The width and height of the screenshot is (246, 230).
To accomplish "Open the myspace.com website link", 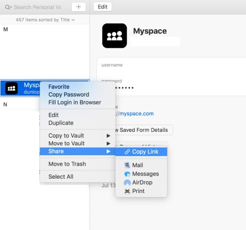I will click(x=136, y=114).
